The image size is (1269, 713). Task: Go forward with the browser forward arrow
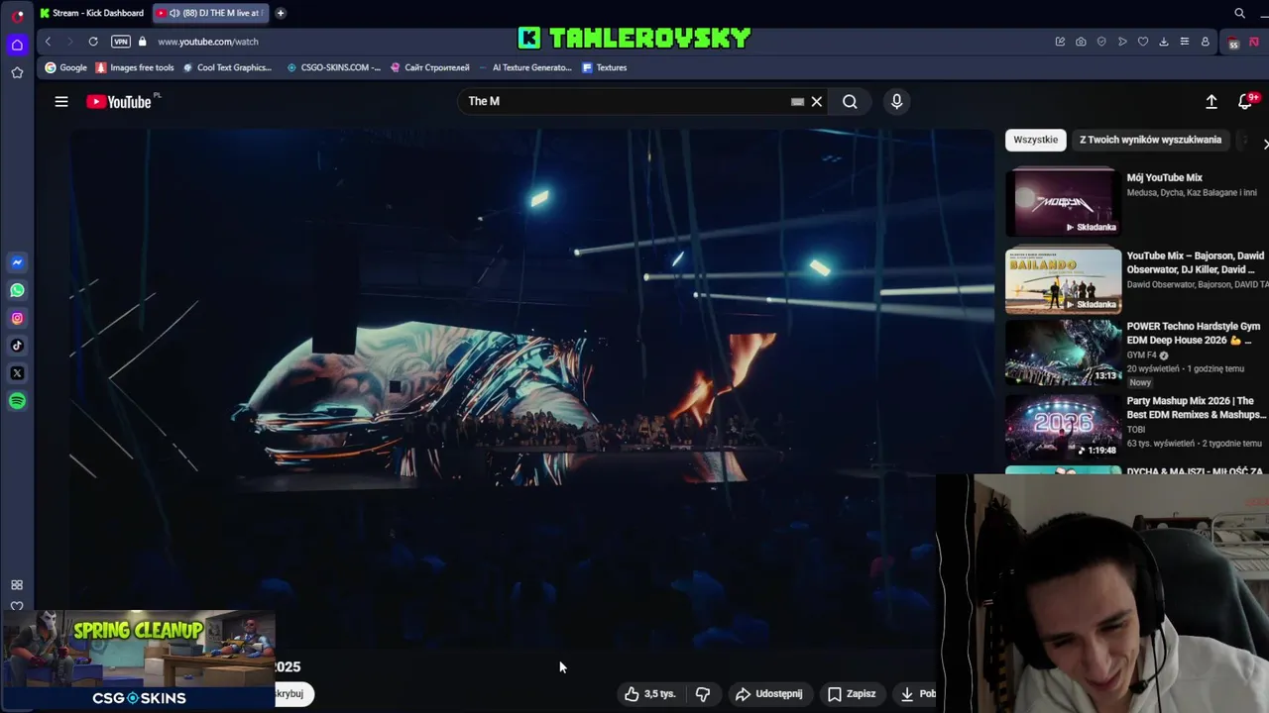click(69, 42)
